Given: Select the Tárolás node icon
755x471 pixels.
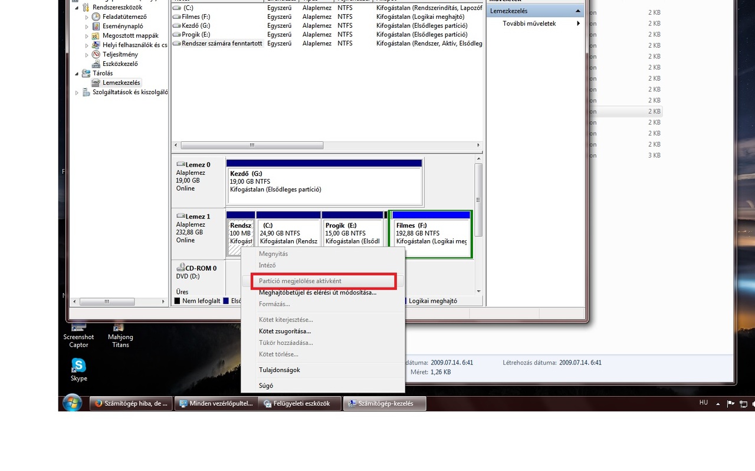Looking at the screenshot, I should (86, 73).
